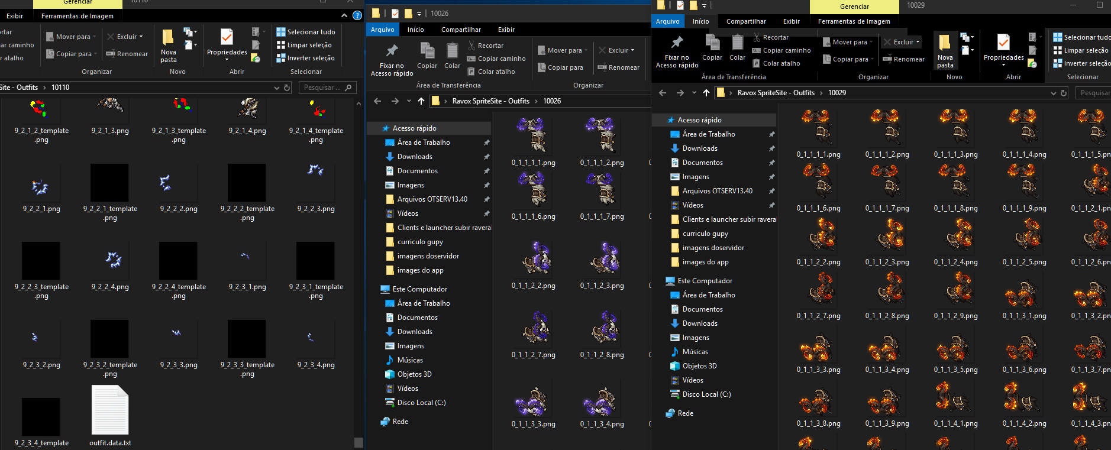The width and height of the screenshot is (1111, 450).
Task: Open Excluir dropdown in 10110 window
Action: 125,37
